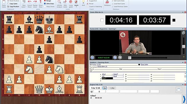Screen dimensions: 187x104
Task: Click the black clock showing 0:03:57
Action: tap(155, 20)
